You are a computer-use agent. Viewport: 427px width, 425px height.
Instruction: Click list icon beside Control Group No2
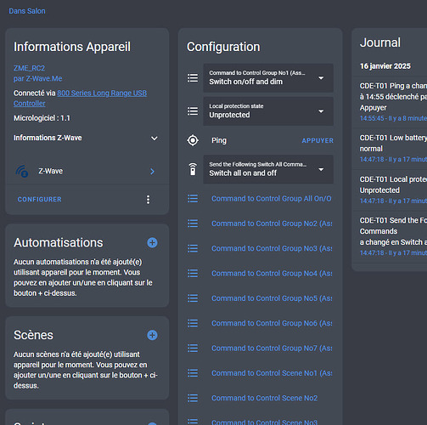(193, 224)
